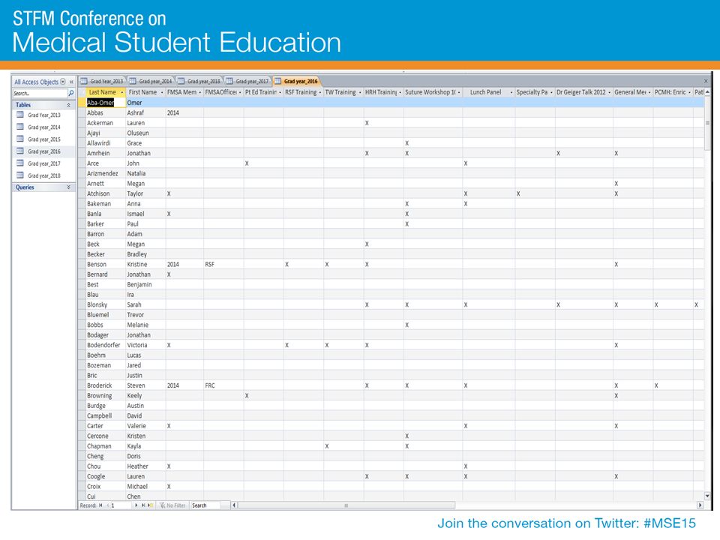
Task: Click the current record number box
Action: click(x=121, y=505)
